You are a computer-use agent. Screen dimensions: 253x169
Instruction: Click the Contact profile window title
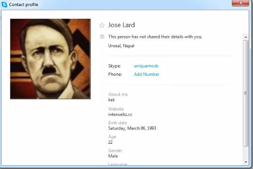coord(23,5)
